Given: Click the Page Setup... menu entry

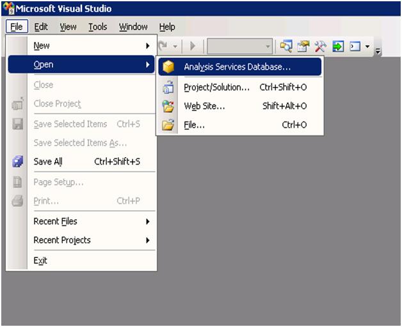Looking at the screenshot, I should point(81,182).
